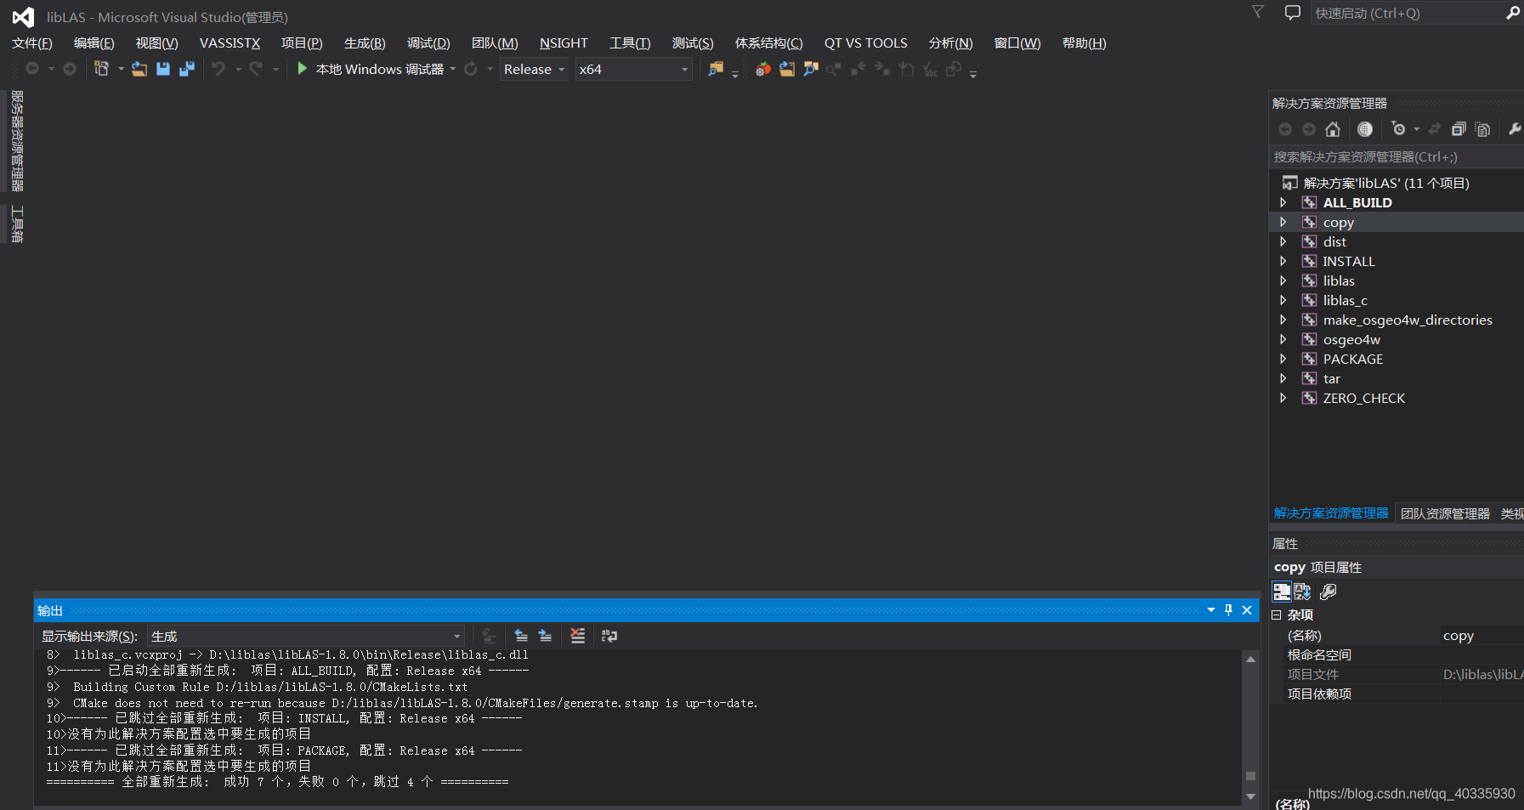1524x810 pixels.
Task: Click the navigate backward arrow in main toolbar
Action: pos(32,69)
